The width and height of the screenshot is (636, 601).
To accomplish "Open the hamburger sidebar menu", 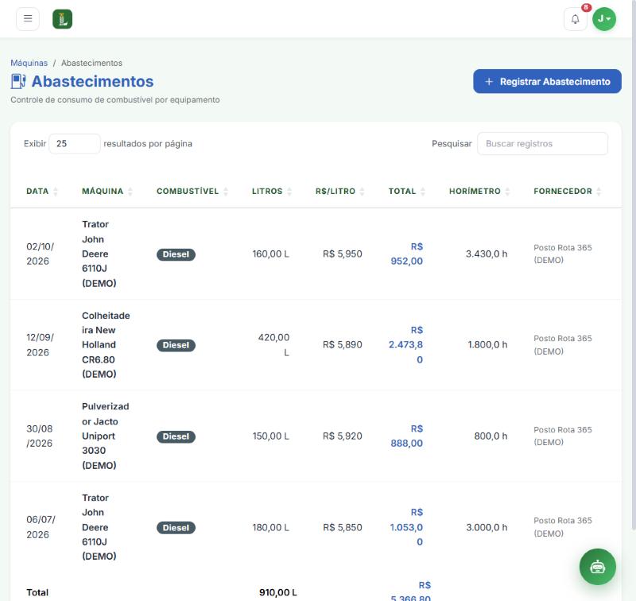I will tap(28, 18).
